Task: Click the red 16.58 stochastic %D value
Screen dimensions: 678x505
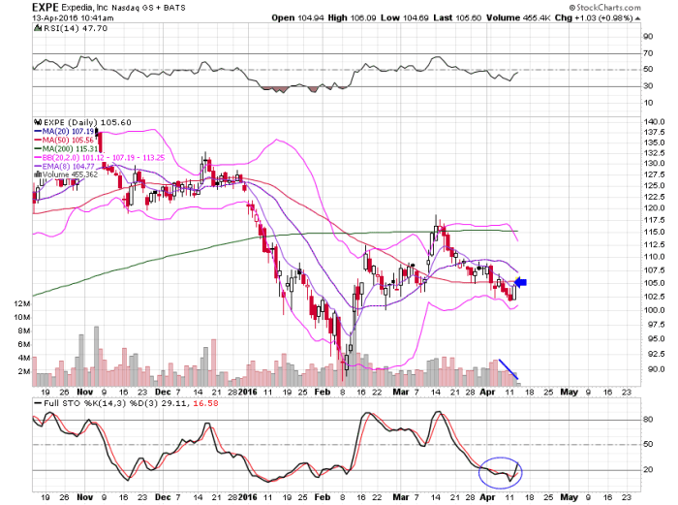Action: coord(205,403)
